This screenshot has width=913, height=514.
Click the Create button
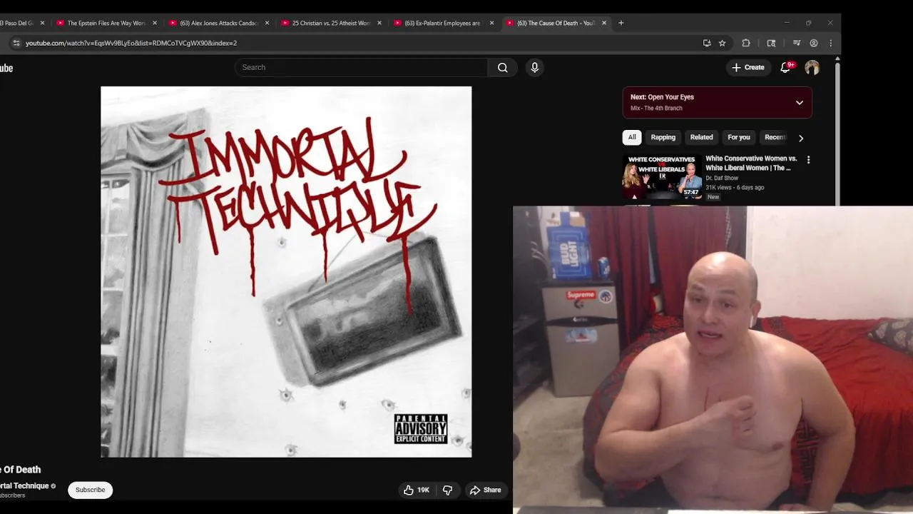click(x=748, y=68)
